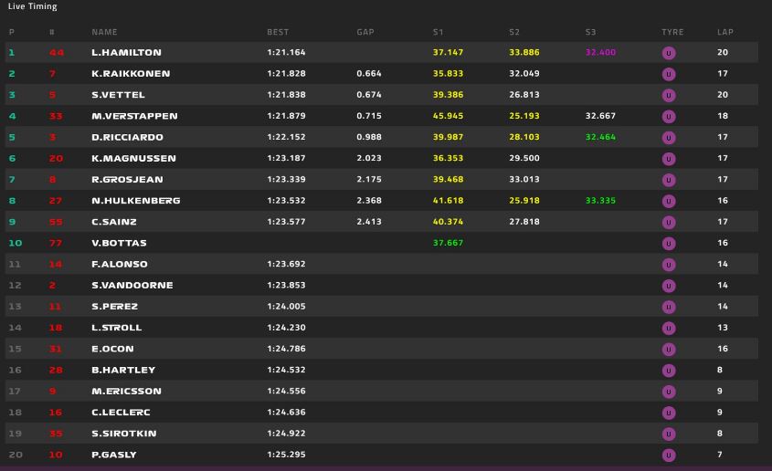Select the D.RICCIARDO driver name
The height and width of the screenshot is (471, 772).
(x=128, y=137)
